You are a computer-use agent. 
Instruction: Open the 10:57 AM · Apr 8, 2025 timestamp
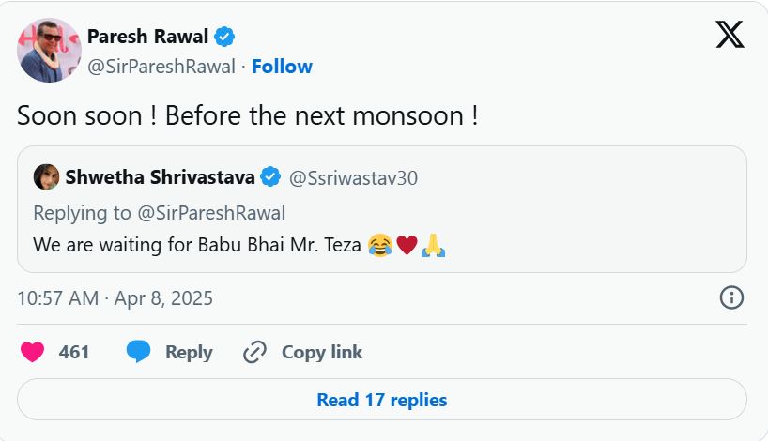pos(115,298)
